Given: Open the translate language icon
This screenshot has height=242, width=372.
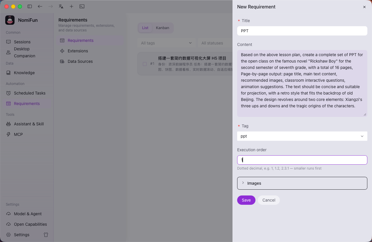Looking at the screenshot, I should (x=61, y=6).
